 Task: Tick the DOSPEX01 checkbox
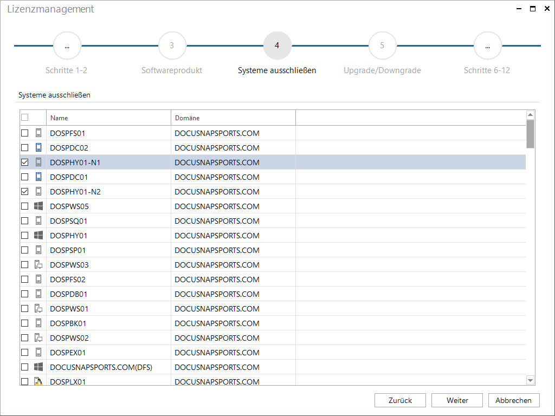pos(25,352)
